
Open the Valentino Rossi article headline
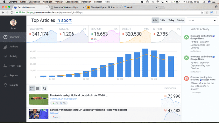pyautogui.click(x=88, y=110)
